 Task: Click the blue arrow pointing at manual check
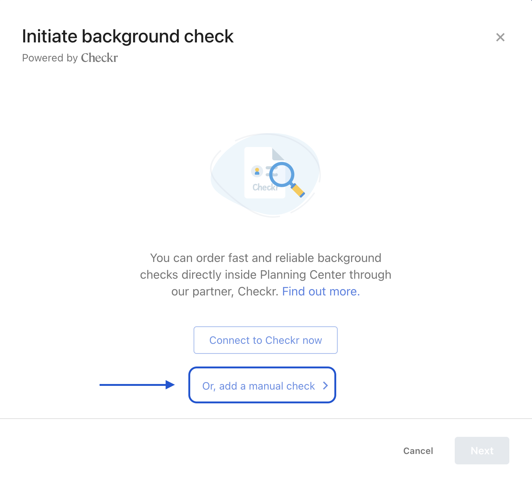coord(137,385)
